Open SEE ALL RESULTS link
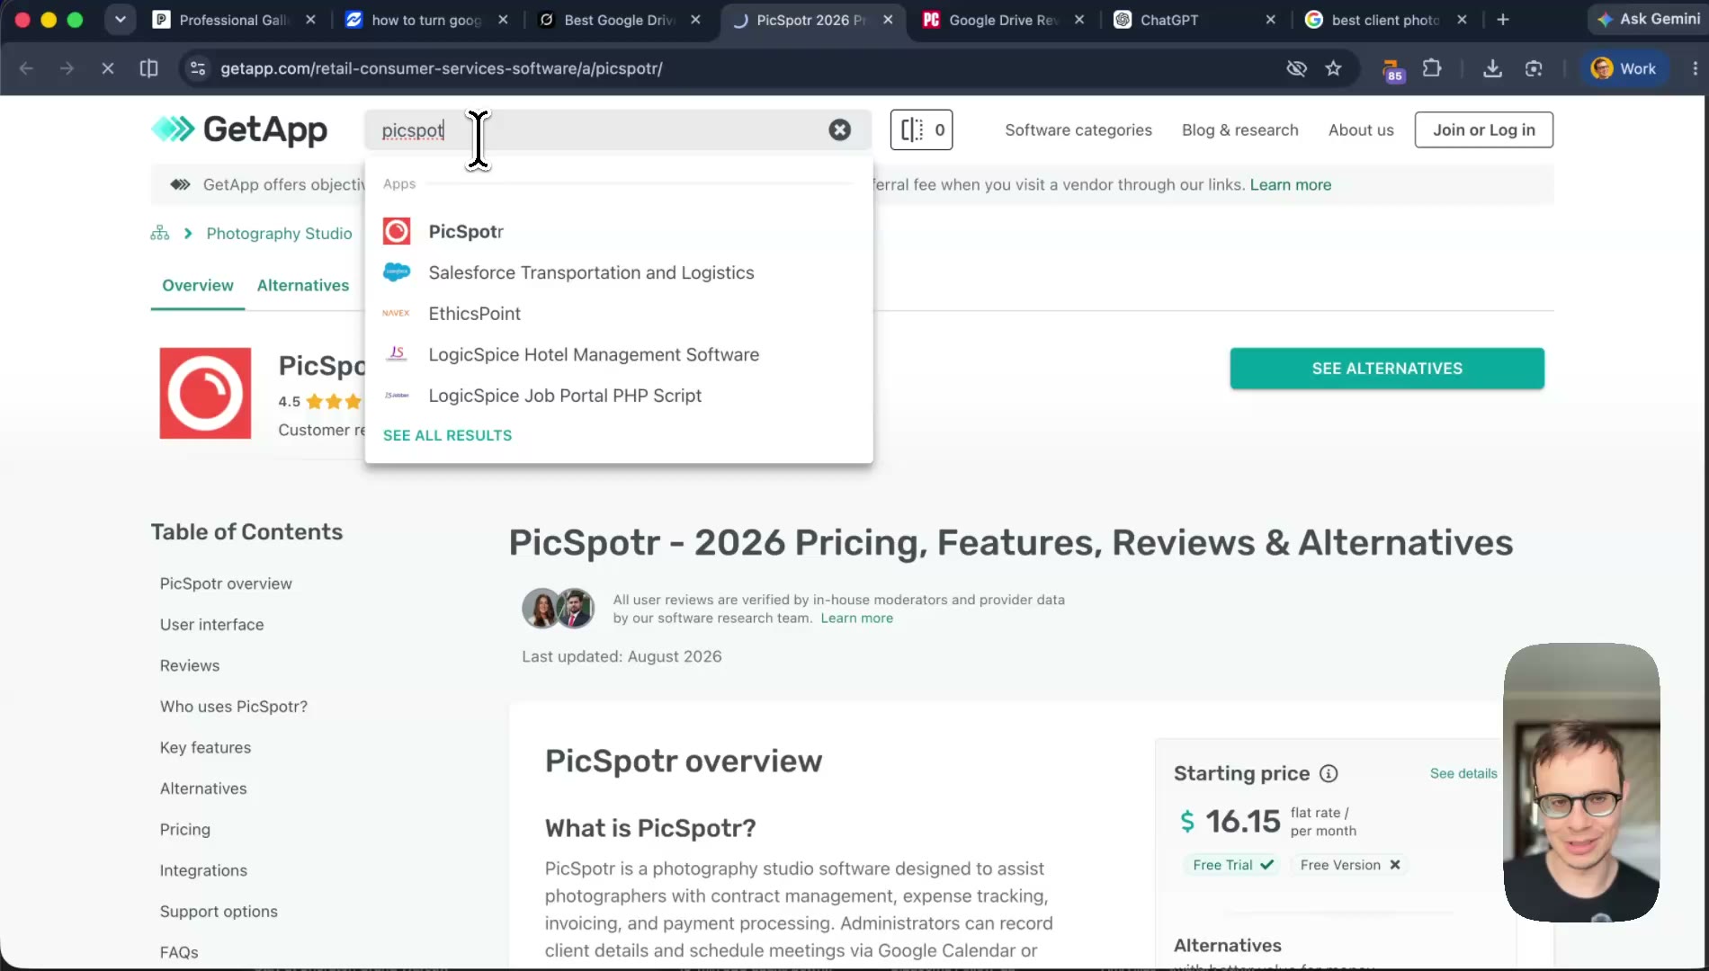This screenshot has width=1709, height=971. [x=447, y=435]
